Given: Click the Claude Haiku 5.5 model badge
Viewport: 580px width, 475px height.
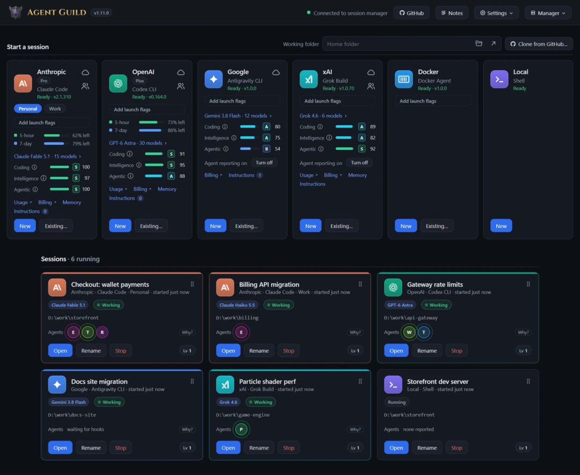Looking at the screenshot, I should (237, 305).
